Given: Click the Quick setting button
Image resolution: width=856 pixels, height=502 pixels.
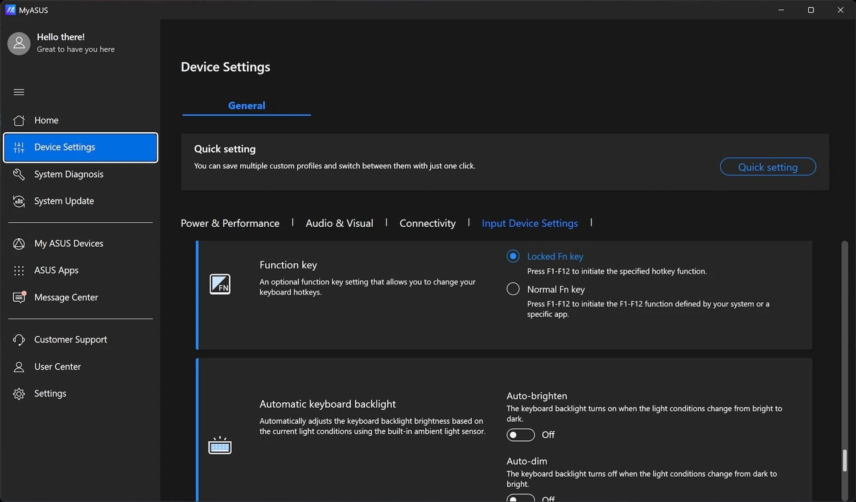Looking at the screenshot, I should (x=768, y=167).
